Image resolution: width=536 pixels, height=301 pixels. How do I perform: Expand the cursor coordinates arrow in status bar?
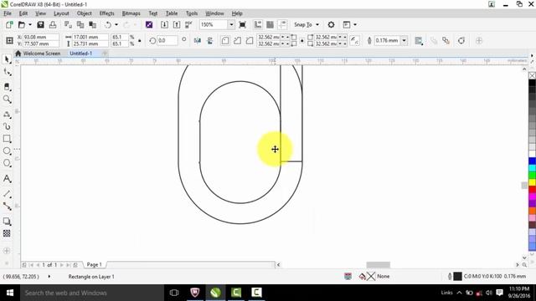pyautogui.click(x=49, y=277)
